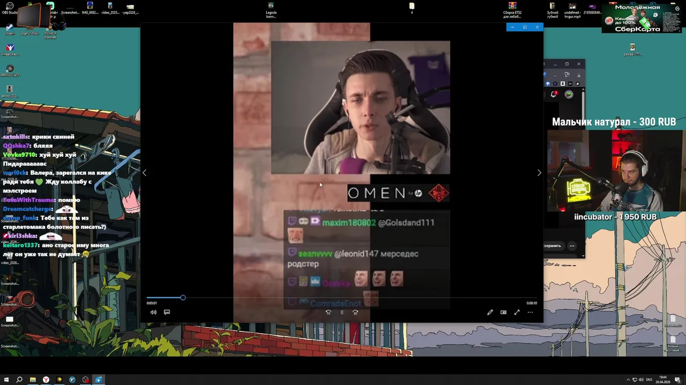686x385 pixels.
Task: Show hidden system tray icons
Action: [x=628, y=380]
